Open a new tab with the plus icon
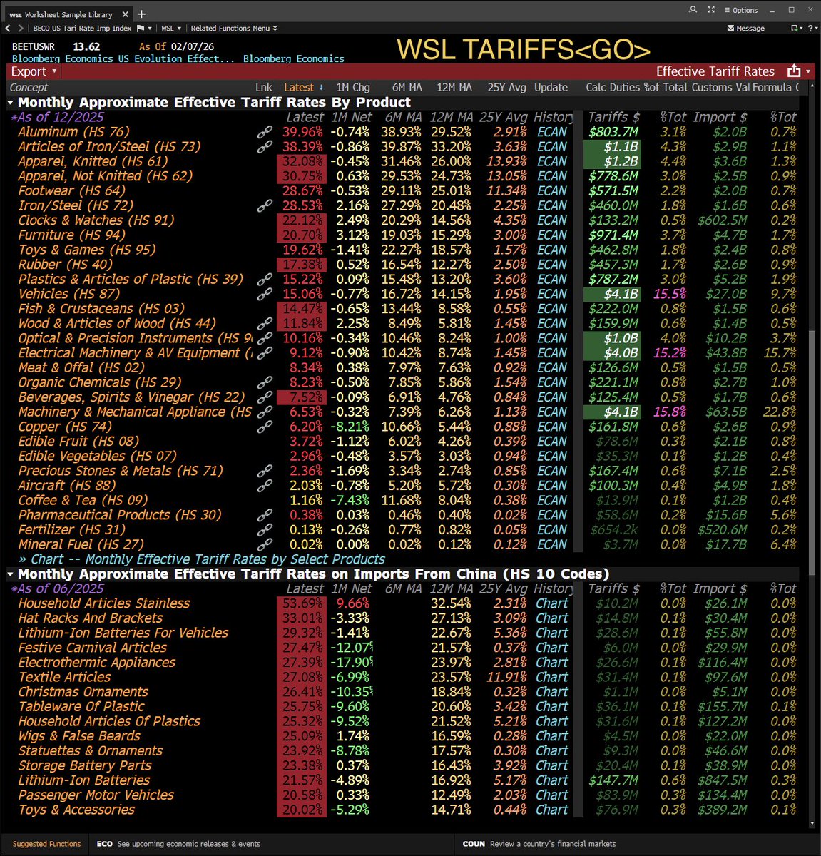This screenshot has width=821, height=856. 141,14
